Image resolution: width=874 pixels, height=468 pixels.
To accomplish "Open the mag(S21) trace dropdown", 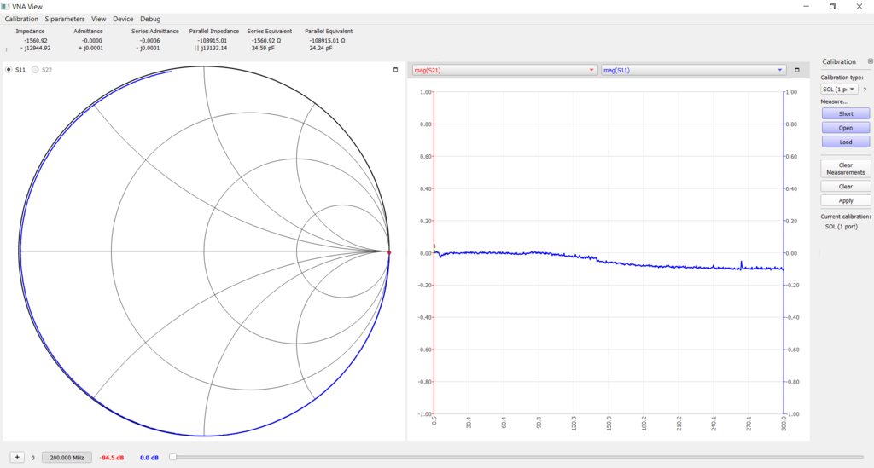I will [x=504, y=70].
